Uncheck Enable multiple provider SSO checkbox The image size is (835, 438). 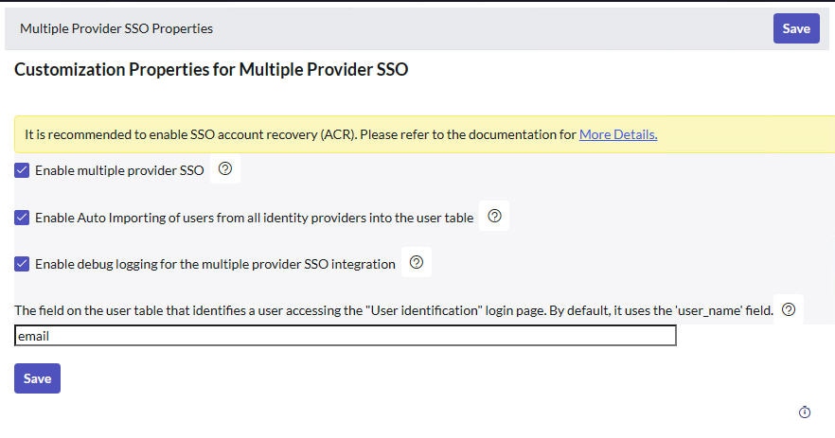[22, 170]
